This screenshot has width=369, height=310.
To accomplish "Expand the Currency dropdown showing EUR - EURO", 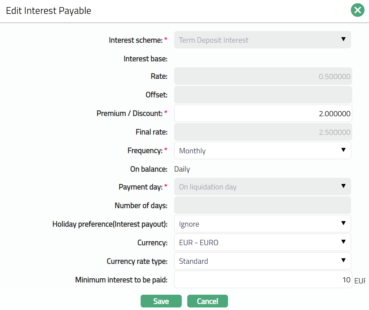I will click(x=262, y=242).
